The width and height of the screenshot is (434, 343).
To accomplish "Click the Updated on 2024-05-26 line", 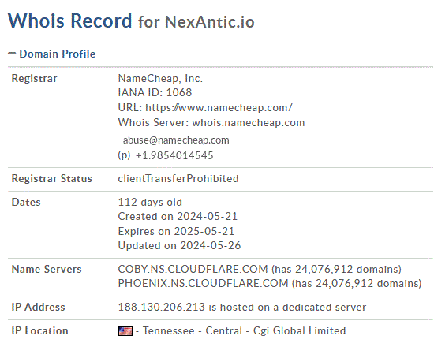I will (179, 246).
